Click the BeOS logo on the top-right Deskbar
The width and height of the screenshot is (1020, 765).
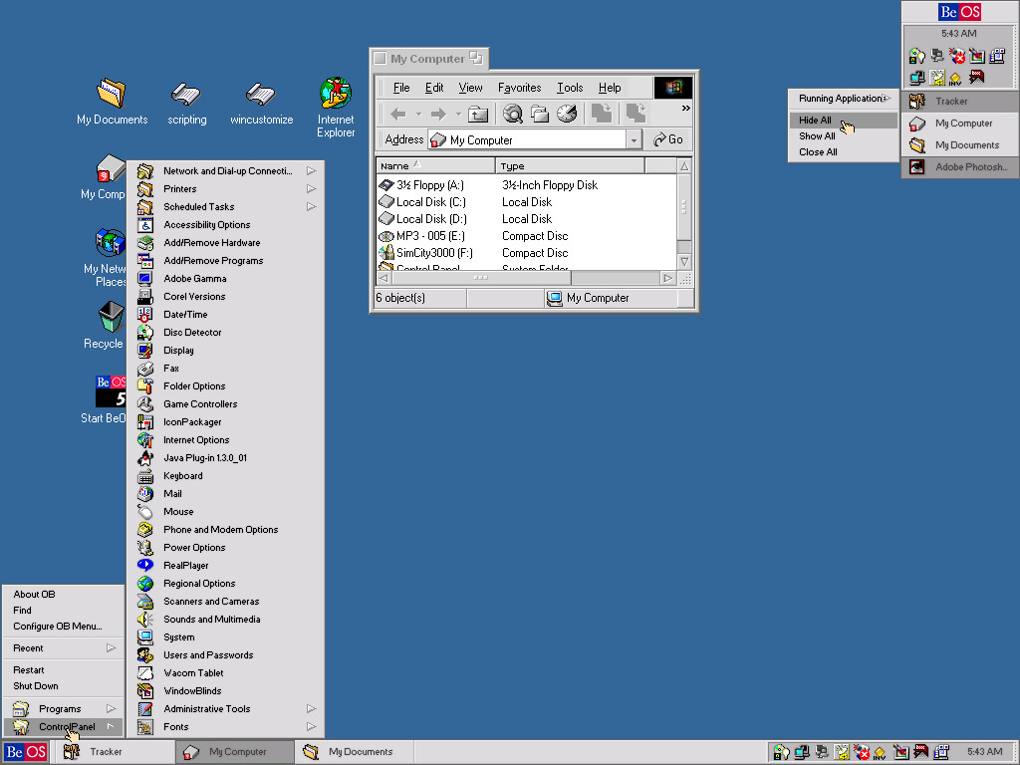click(959, 12)
